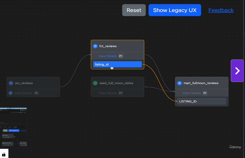View Details of seed_full_moon_dates
This screenshot has height=158, width=245.
[x=107, y=93]
